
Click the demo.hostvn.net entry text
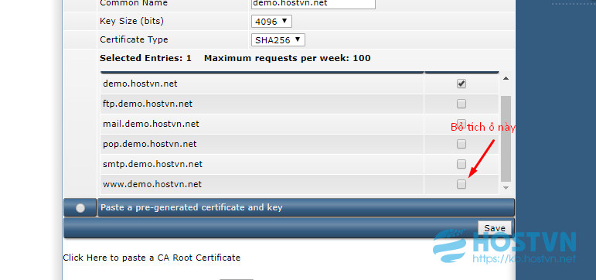(x=140, y=84)
